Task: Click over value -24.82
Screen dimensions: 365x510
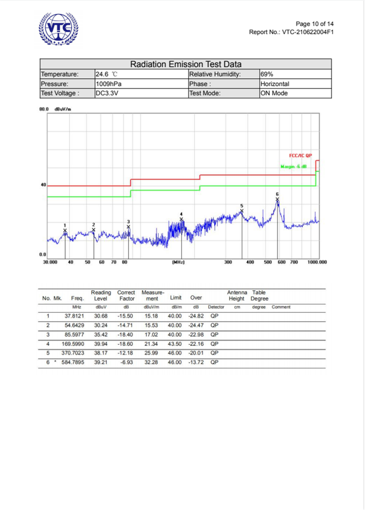Action: pyautogui.click(x=196, y=316)
